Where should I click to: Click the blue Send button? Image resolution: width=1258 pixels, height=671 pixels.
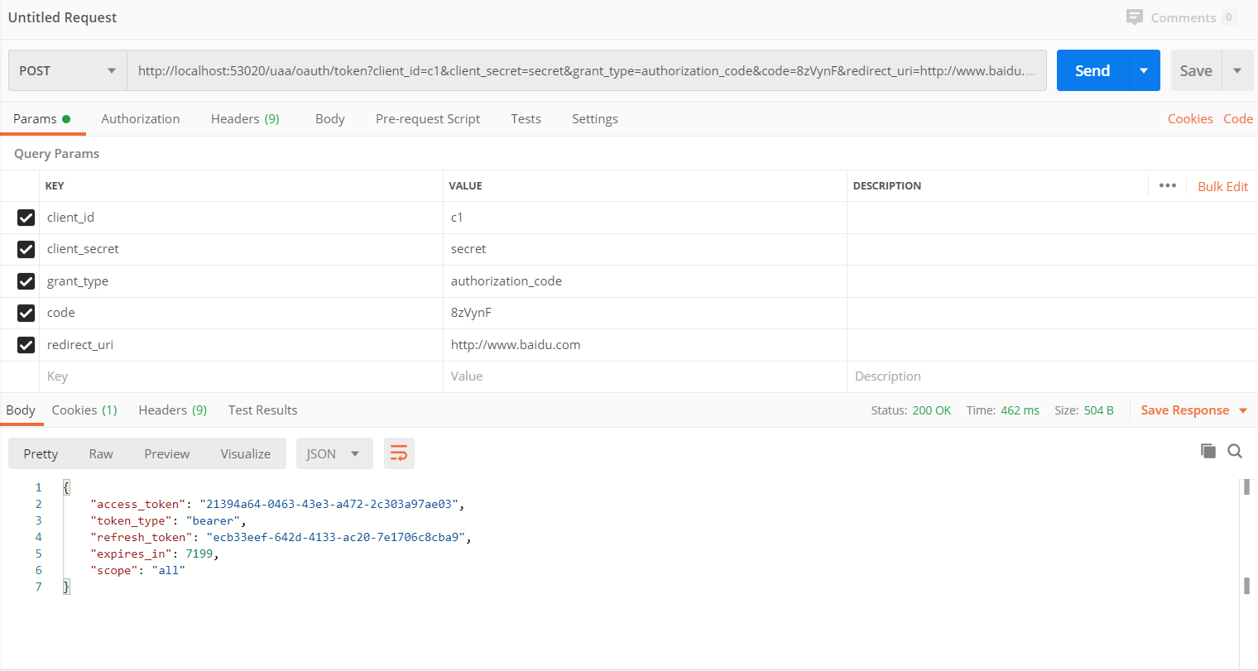point(1092,70)
